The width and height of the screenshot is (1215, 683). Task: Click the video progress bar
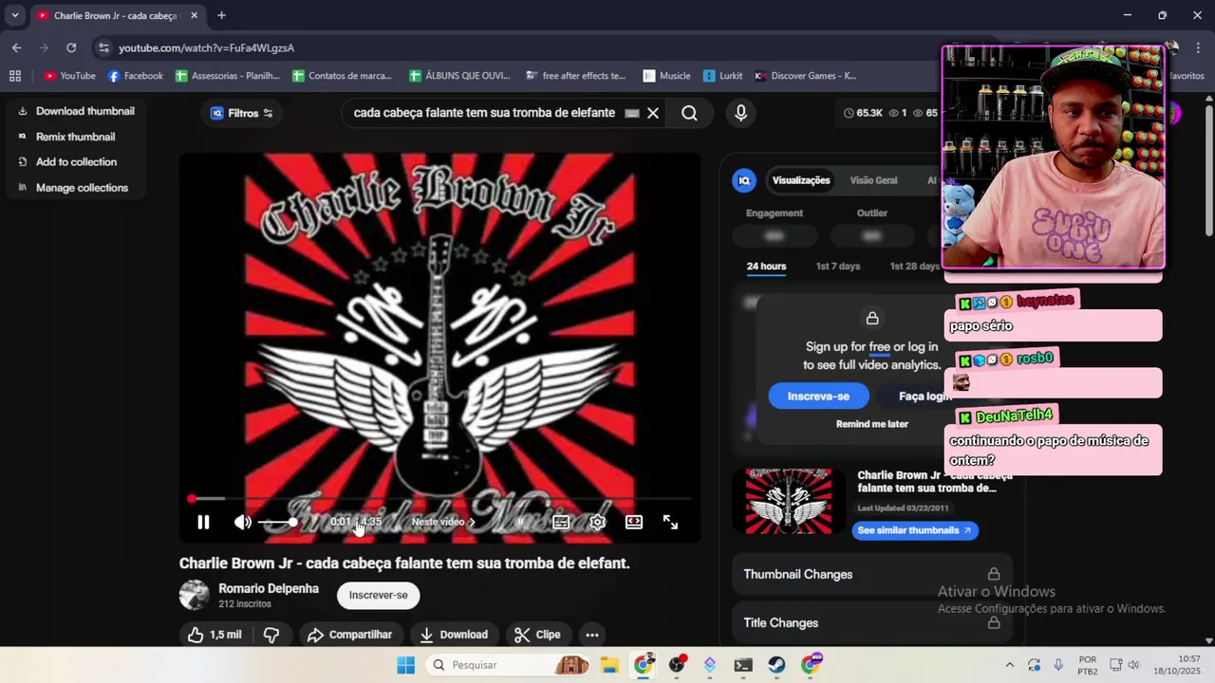click(x=440, y=498)
